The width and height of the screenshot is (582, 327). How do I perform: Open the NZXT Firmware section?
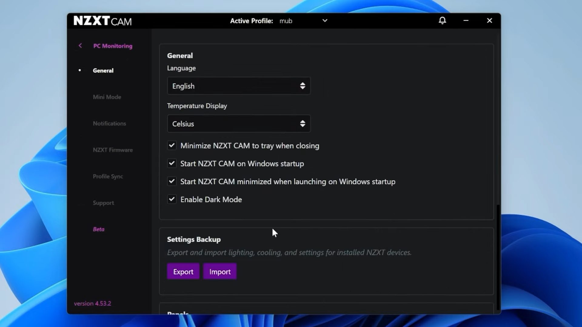[x=113, y=150]
